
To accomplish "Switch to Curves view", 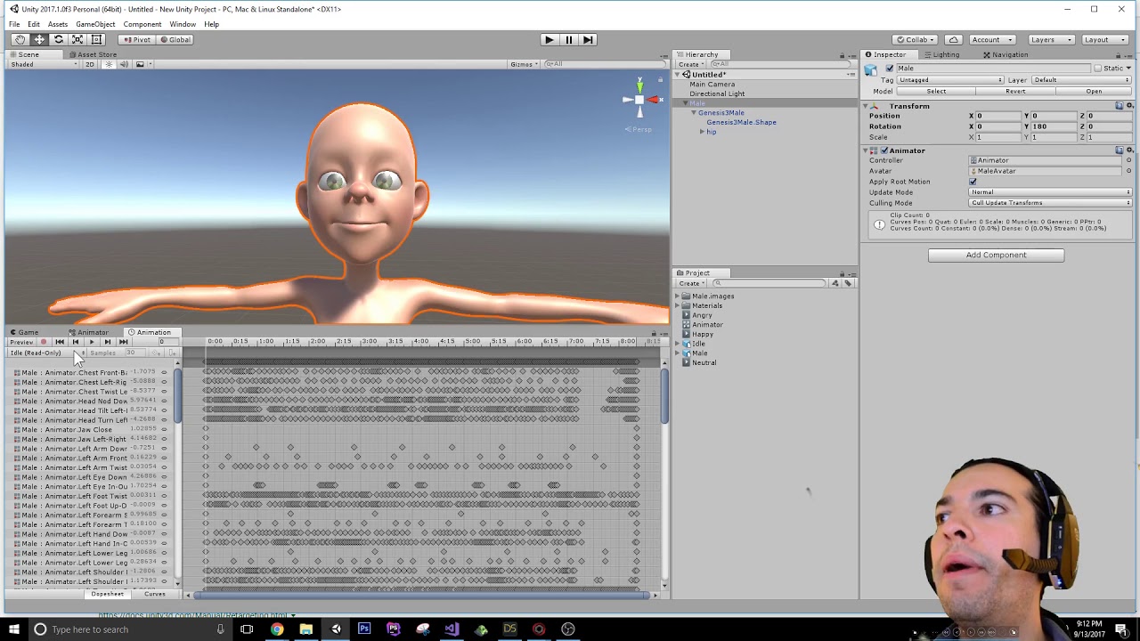I will coord(155,594).
